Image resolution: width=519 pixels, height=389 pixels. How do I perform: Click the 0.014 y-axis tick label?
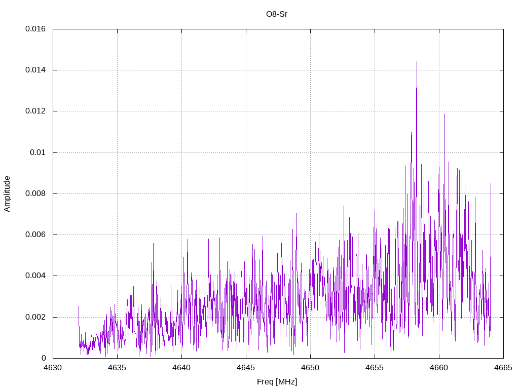(35, 70)
